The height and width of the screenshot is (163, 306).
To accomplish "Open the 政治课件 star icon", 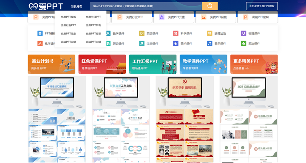I will [x=244, y=44].
